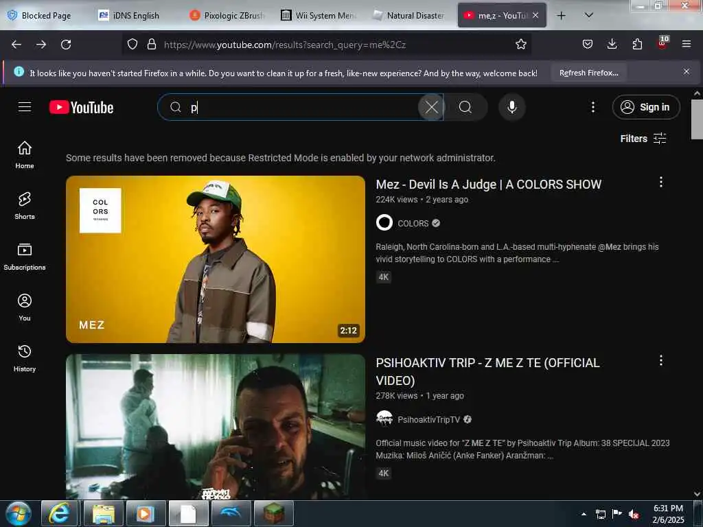The image size is (703, 527).
Task: Go to the YouTube logo home link
Action: point(81,108)
